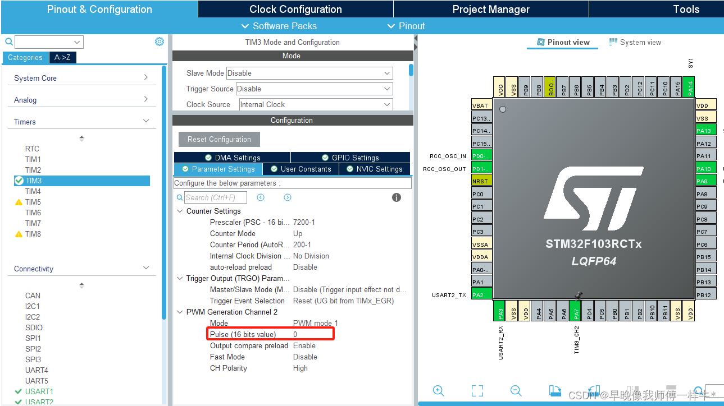Go to the next search result arrow

pos(288,197)
